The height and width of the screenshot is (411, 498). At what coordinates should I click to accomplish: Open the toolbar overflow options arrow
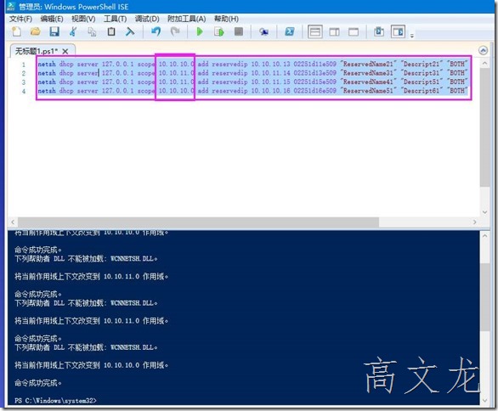412,36
